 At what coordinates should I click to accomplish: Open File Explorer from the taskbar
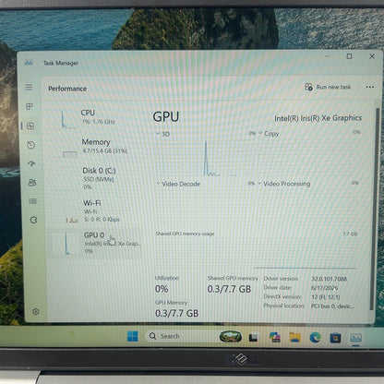tap(294, 337)
